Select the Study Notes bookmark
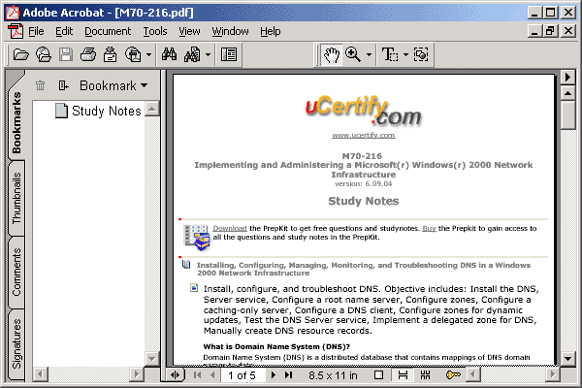The width and height of the screenshot is (582, 388). (x=106, y=111)
